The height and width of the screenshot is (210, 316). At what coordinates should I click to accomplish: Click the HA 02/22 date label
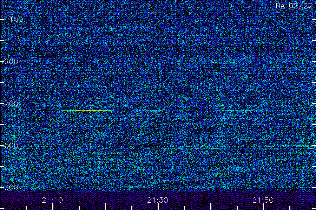tap(294, 6)
